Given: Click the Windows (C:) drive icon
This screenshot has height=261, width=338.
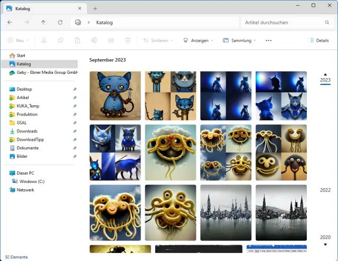Looking at the screenshot, I should click(15, 181).
